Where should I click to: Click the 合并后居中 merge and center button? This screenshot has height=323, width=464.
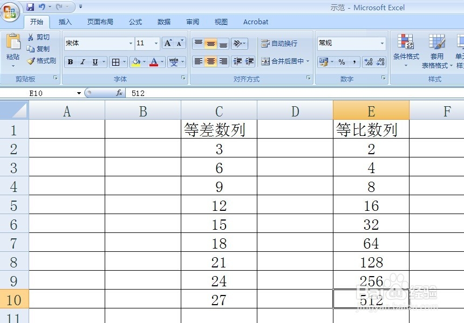pyautogui.click(x=283, y=61)
